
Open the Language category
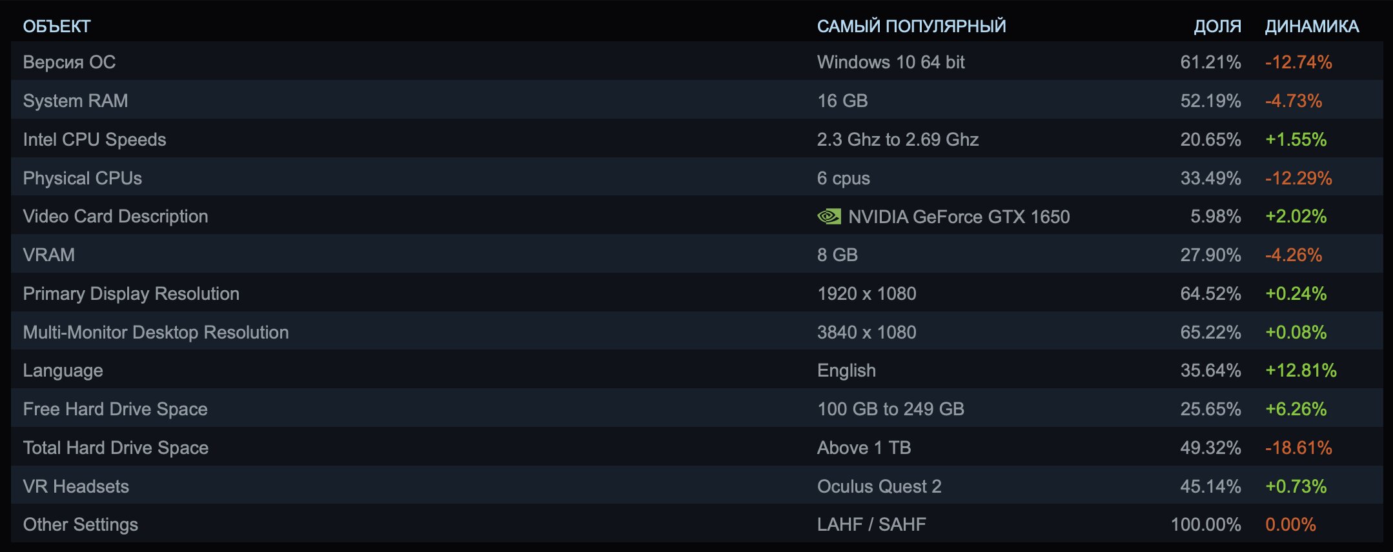696,370
